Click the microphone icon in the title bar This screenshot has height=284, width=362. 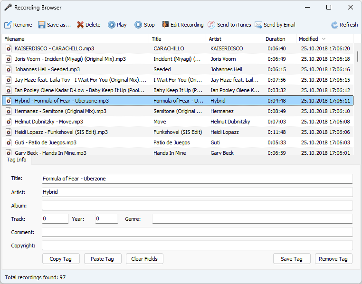(8, 8)
